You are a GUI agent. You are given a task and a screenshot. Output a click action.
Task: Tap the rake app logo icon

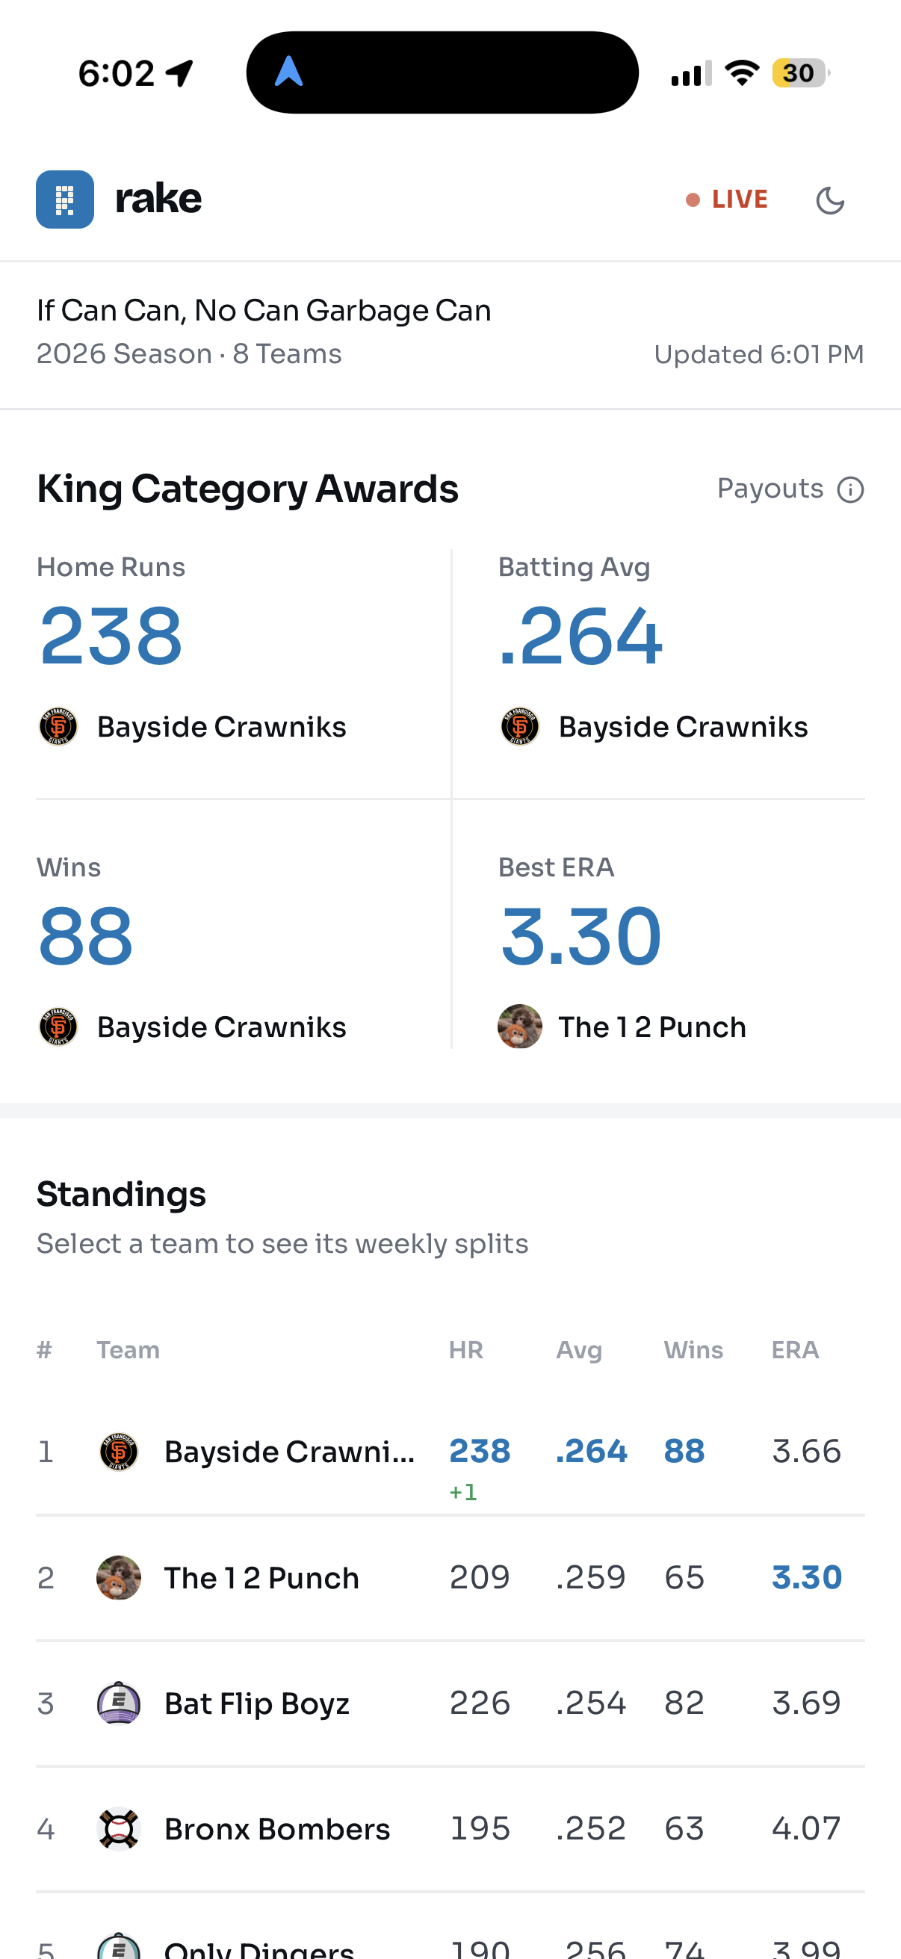pyautogui.click(x=65, y=199)
